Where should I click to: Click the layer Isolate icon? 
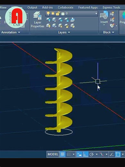(x=54, y=20)
